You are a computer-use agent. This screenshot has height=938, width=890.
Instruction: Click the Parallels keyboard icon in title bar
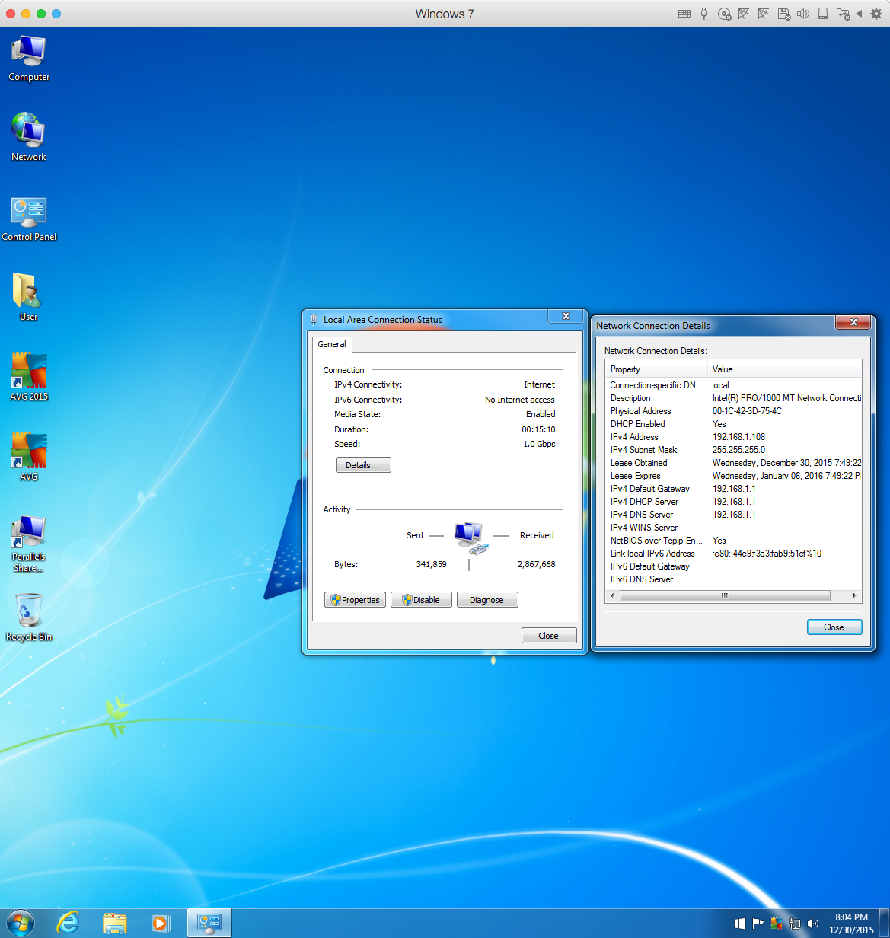684,14
